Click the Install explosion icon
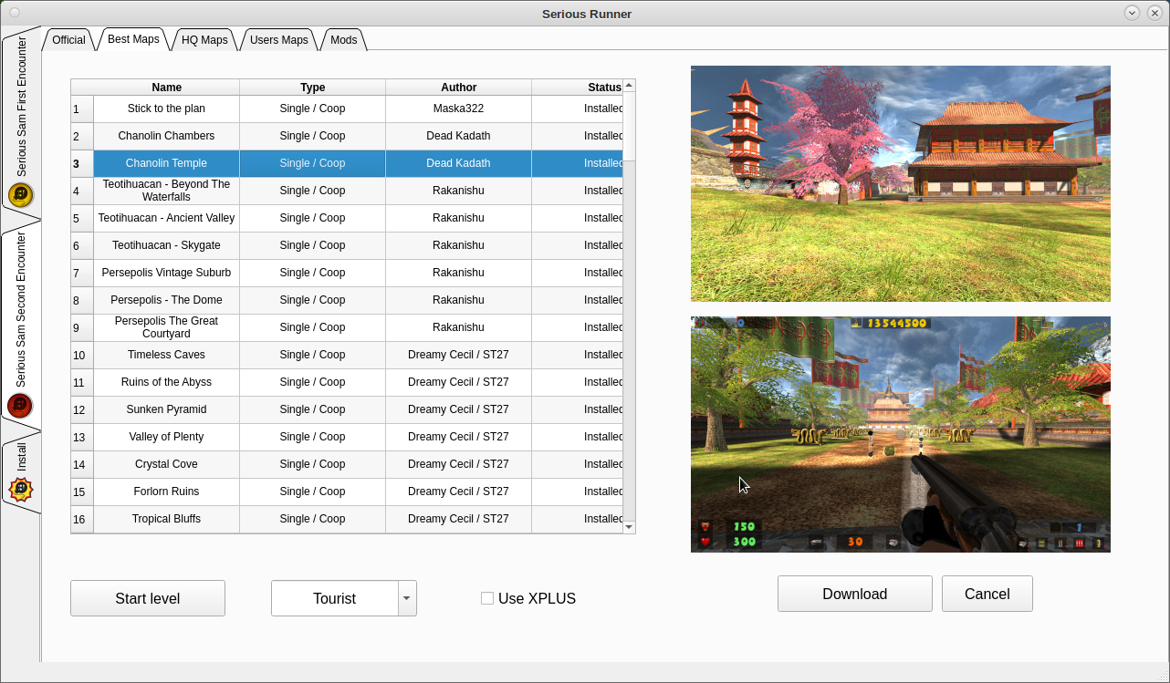1170x683 pixels. click(21, 490)
